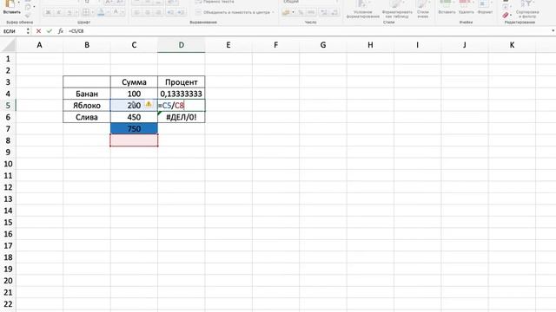Image resolution: width=556 pixels, height=312 pixels.
Task: Click cell D5 being edited =C5/C8
Action: pyautogui.click(x=182, y=106)
